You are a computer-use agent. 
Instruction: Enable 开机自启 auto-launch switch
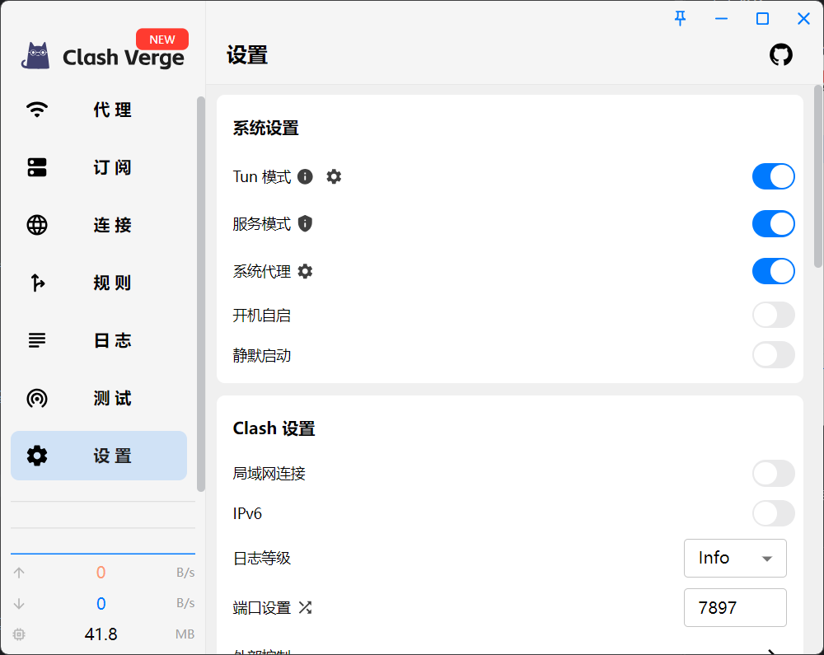(x=773, y=315)
